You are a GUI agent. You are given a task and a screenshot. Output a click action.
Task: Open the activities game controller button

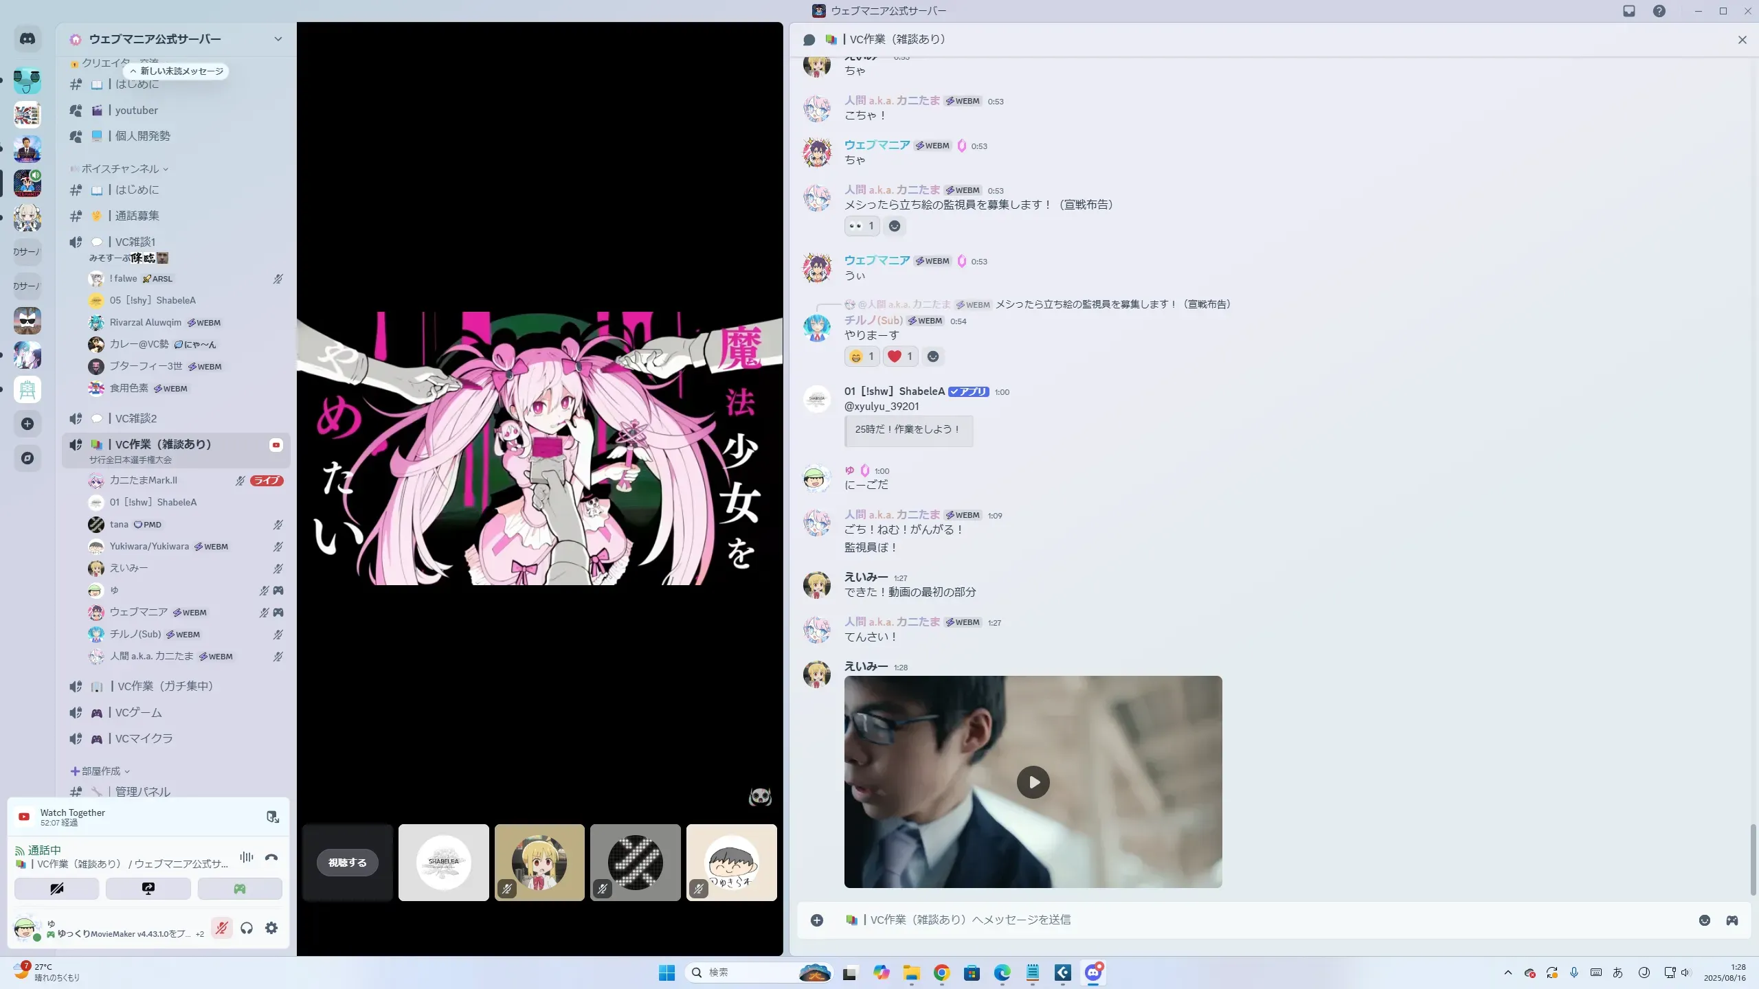point(239,889)
